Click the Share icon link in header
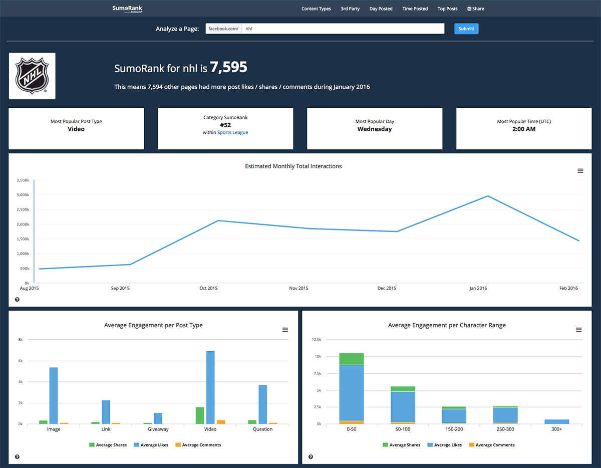601x468 pixels. (476, 9)
